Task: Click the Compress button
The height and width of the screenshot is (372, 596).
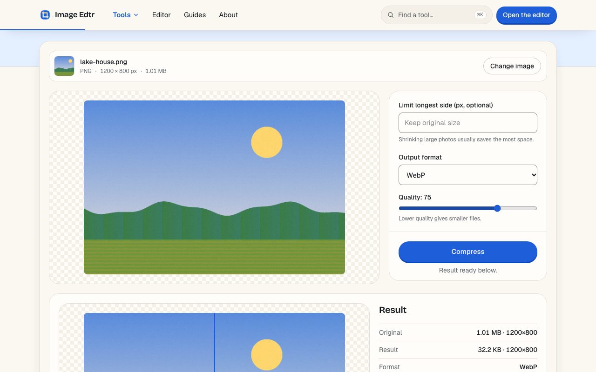Action: [x=468, y=252]
